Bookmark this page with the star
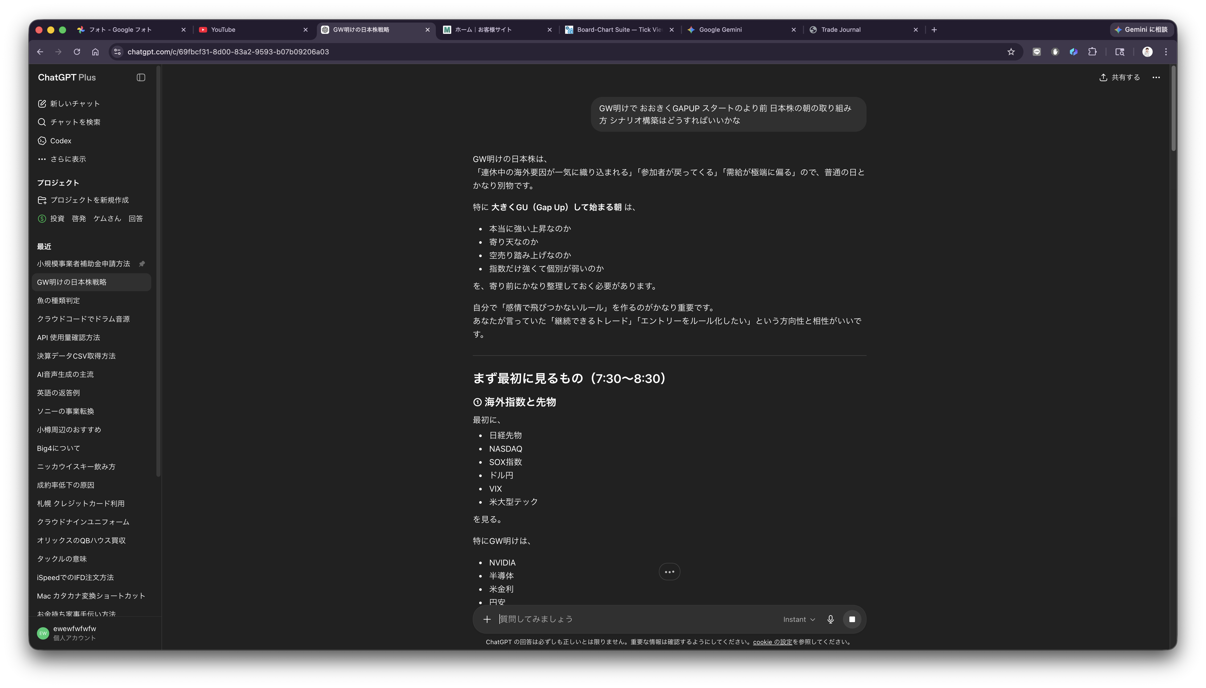The height and width of the screenshot is (688, 1206). [1011, 52]
